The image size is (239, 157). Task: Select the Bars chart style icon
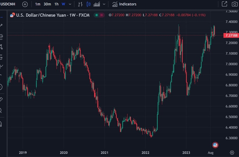pos(80,4)
